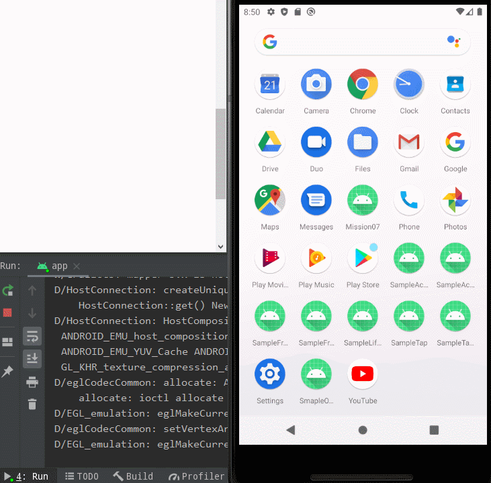Launch the Camera app
Viewport: 491px width, 483px height.
coord(316,85)
